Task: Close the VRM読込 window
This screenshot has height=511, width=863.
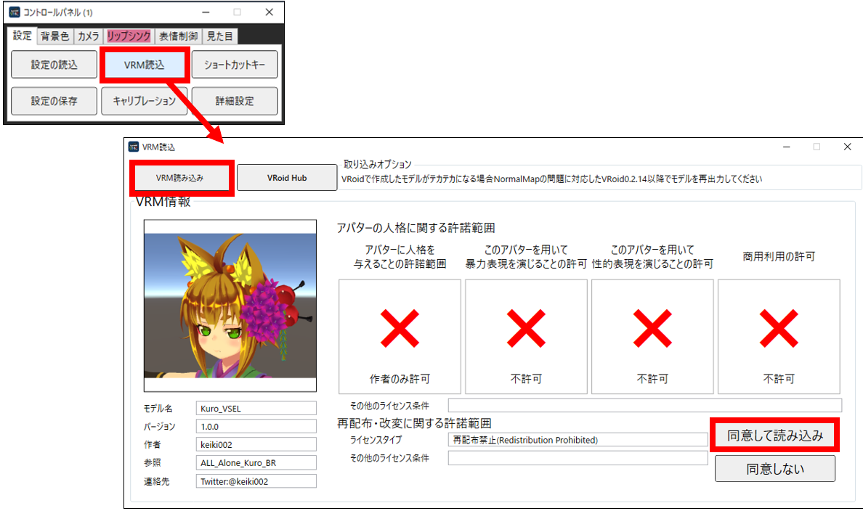Action: pyautogui.click(x=847, y=147)
